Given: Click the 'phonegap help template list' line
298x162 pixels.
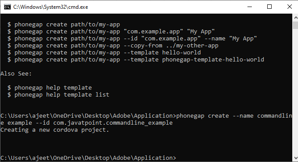Looking at the screenshot, I should [x=58, y=95].
